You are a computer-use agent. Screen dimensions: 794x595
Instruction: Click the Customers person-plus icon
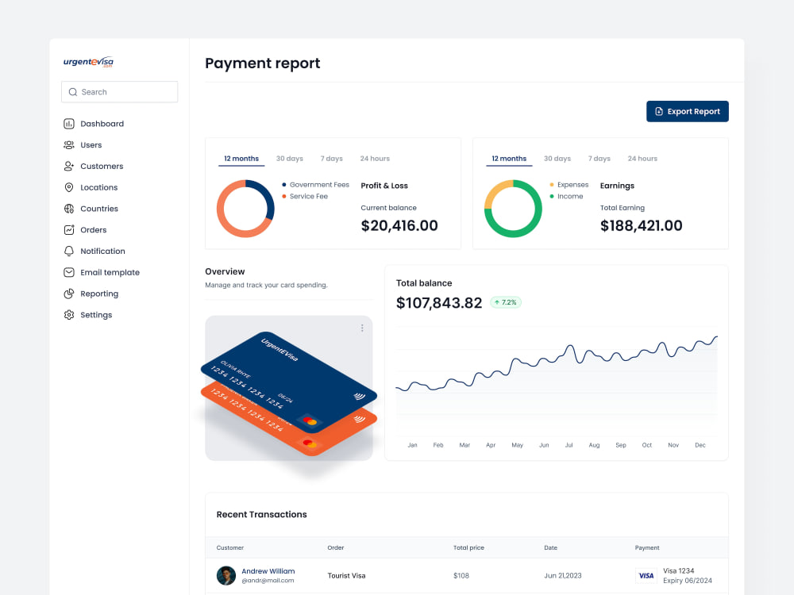point(69,167)
